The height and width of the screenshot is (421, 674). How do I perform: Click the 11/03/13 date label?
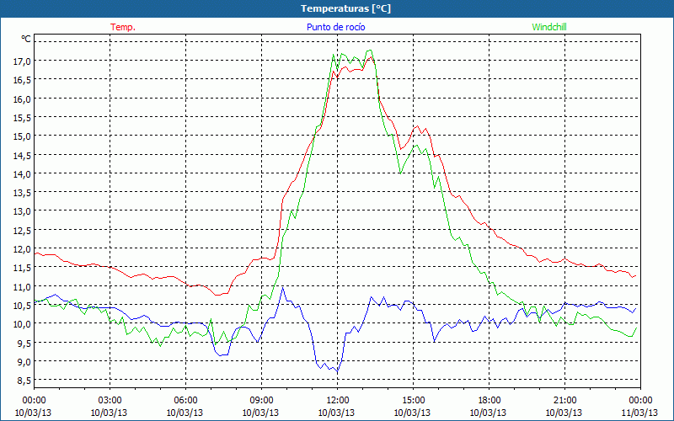pos(640,413)
